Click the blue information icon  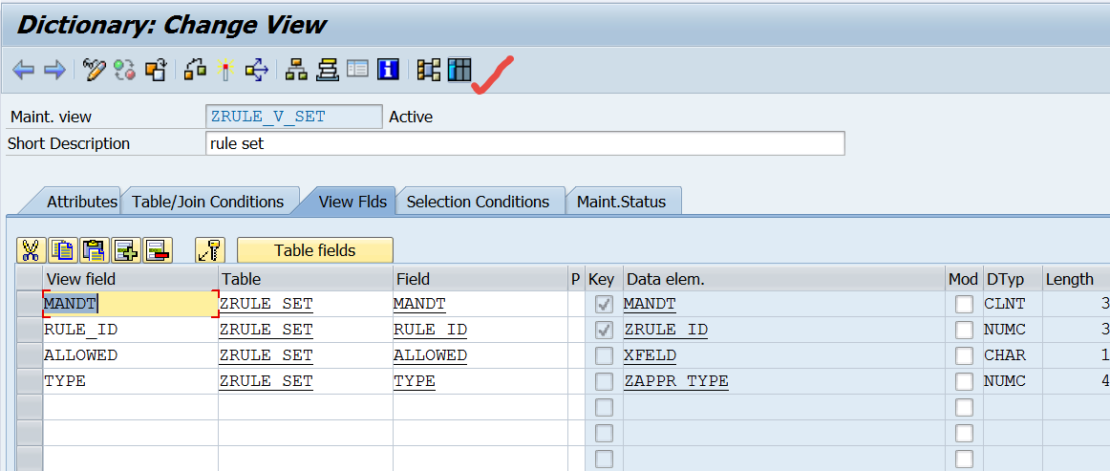(388, 70)
